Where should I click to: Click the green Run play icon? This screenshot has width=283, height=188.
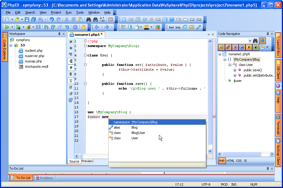point(7,27)
